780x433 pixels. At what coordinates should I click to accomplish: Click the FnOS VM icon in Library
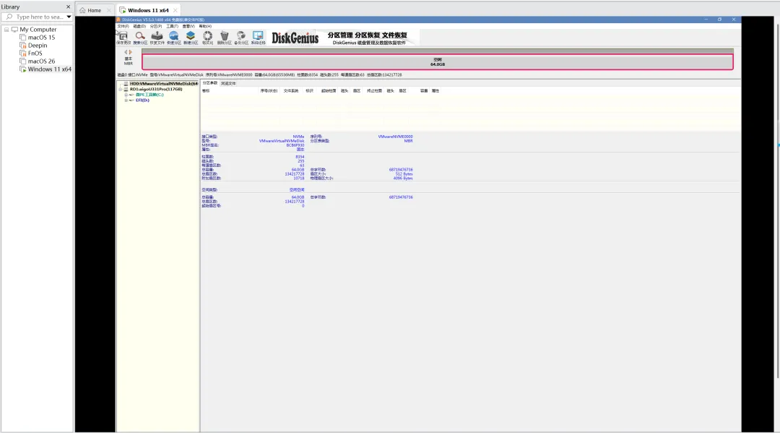(23, 53)
